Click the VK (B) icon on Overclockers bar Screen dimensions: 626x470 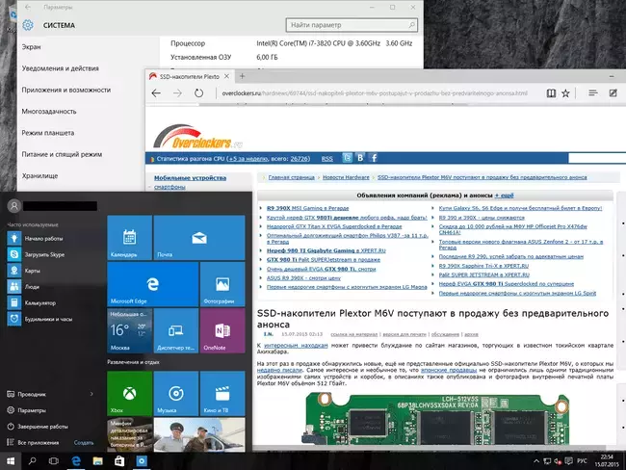[x=360, y=158]
